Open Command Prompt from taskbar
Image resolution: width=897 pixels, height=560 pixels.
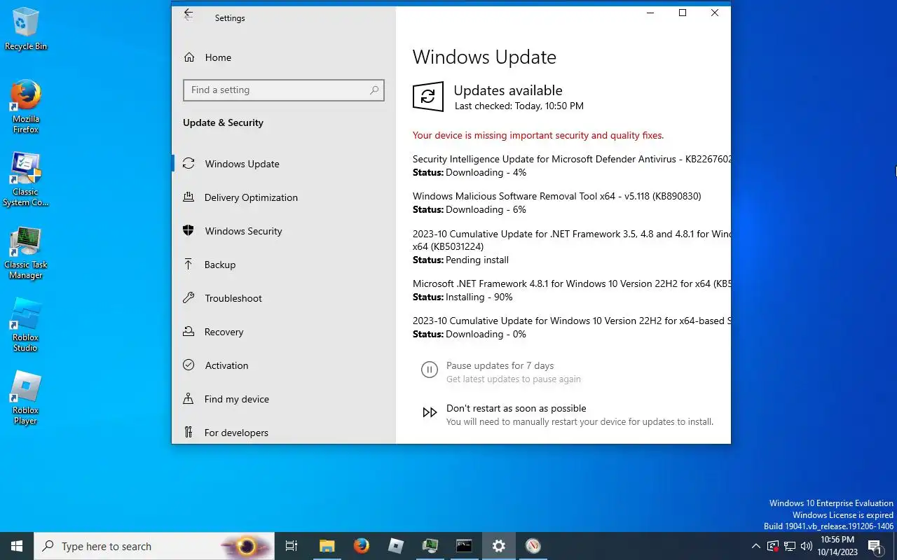coord(464,546)
